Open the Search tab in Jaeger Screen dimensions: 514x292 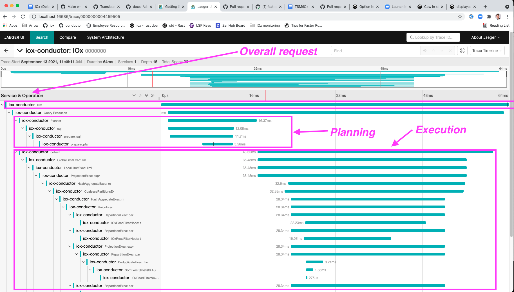coord(42,37)
